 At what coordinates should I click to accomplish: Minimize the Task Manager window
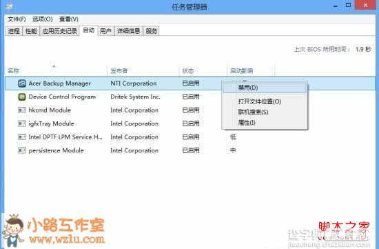(x=336, y=6)
